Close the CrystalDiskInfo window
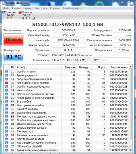136x154 pixels. pos(130,2)
